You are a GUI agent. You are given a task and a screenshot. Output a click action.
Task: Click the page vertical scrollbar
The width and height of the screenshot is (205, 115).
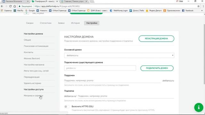204,54
